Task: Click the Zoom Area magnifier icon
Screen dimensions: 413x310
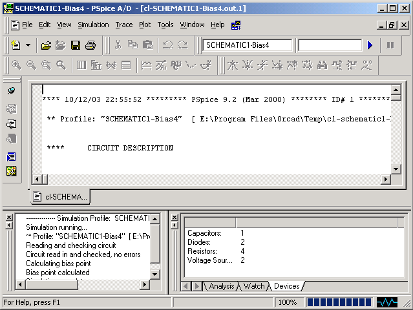Action: [x=46, y=65]
